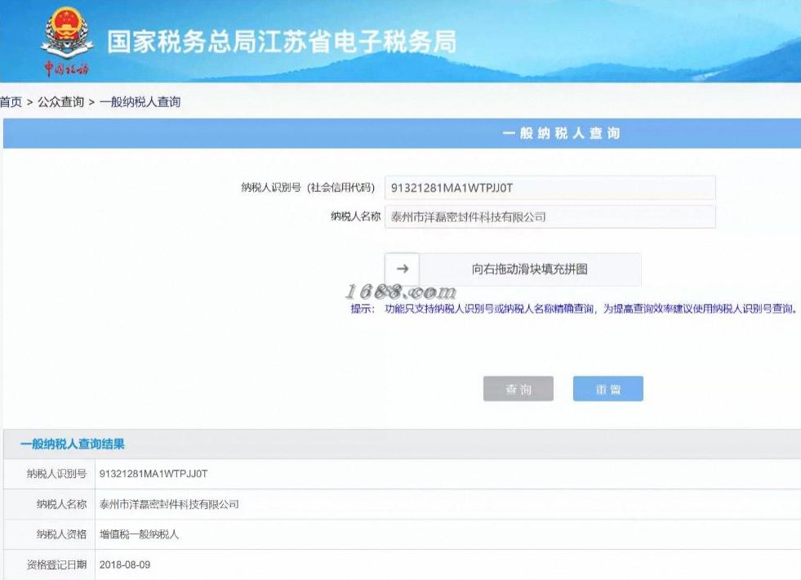Focus the 纳税人识别号 input field

(550, 188)
